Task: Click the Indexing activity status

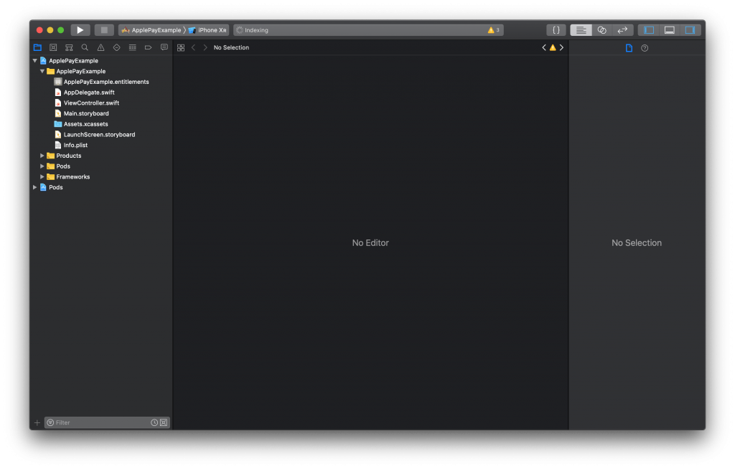Action: coord(252,30)
